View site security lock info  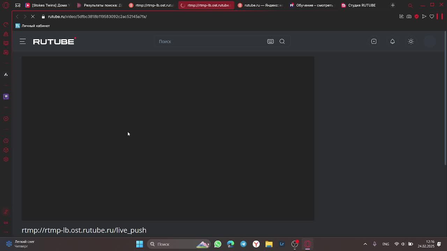click(43, 16)
